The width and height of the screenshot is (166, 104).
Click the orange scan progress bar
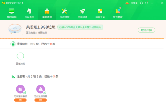(82, 39)
